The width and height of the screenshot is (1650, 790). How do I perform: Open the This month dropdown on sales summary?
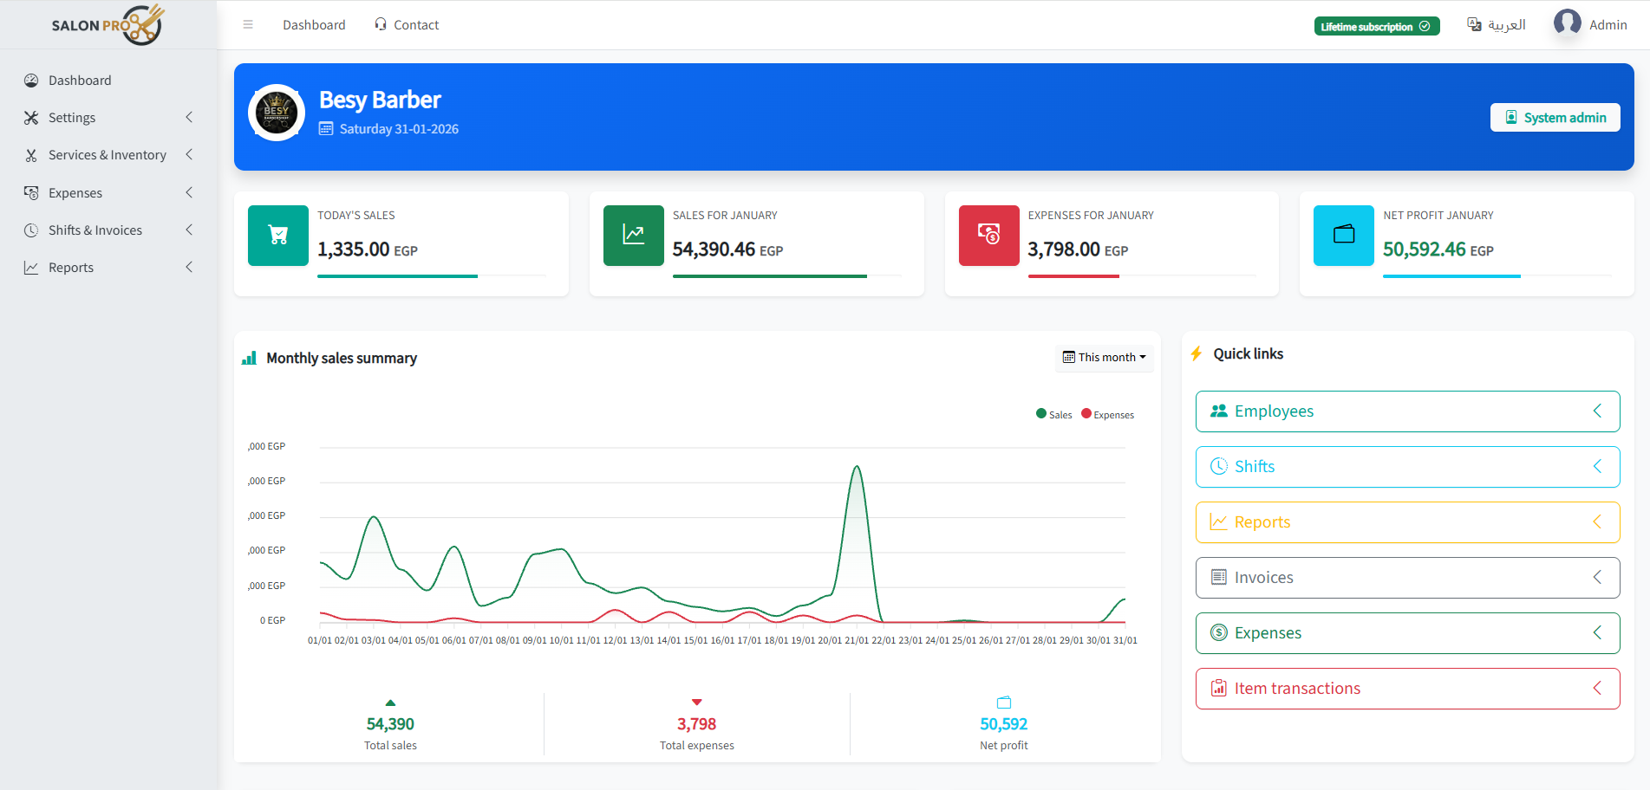(x=1104, y=357)
